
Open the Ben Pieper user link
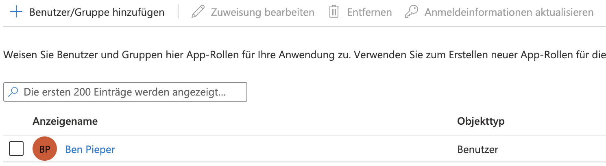[90, 149]
